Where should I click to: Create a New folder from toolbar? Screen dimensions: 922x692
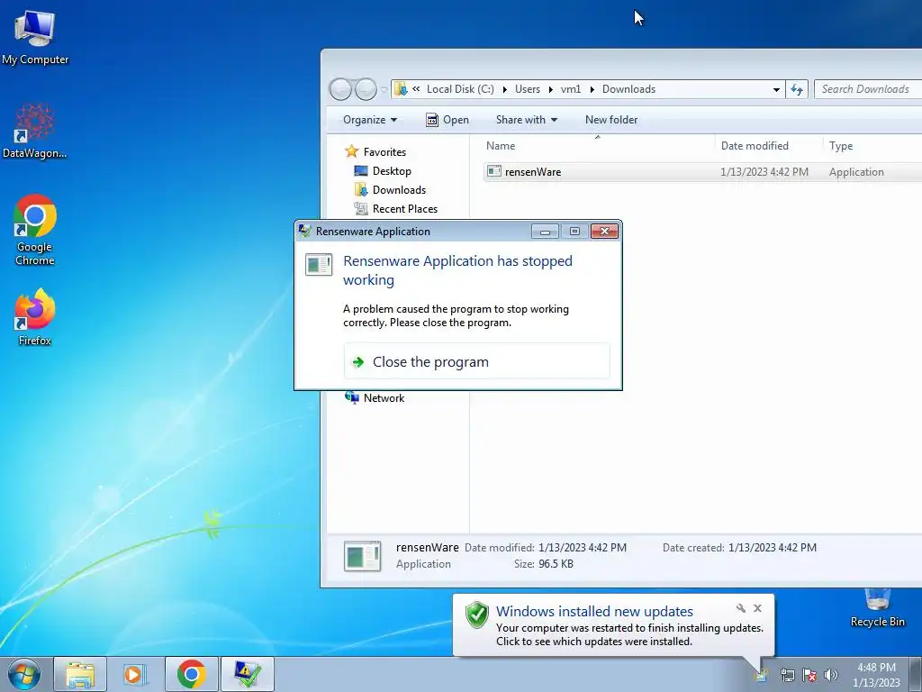tap(611, 120)
